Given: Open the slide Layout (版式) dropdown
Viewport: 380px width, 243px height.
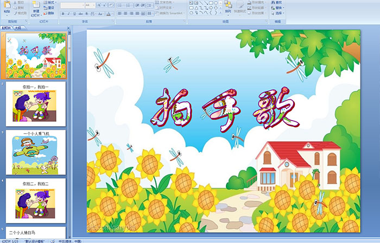Looking at the screenshot, I should point(50,2).
